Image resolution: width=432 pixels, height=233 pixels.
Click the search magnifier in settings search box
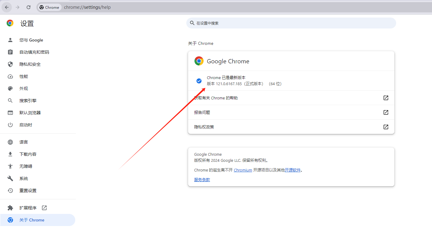click(x=192, y=23)
